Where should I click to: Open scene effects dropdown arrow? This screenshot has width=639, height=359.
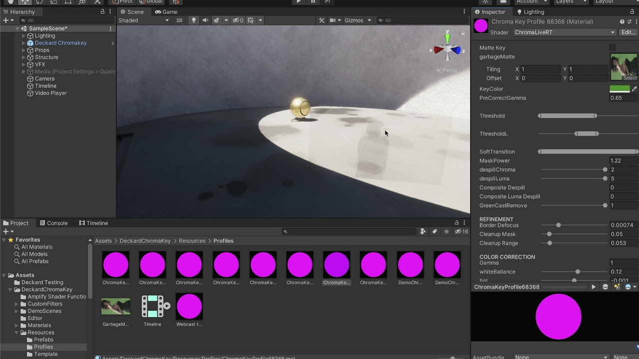click(226, 20)
